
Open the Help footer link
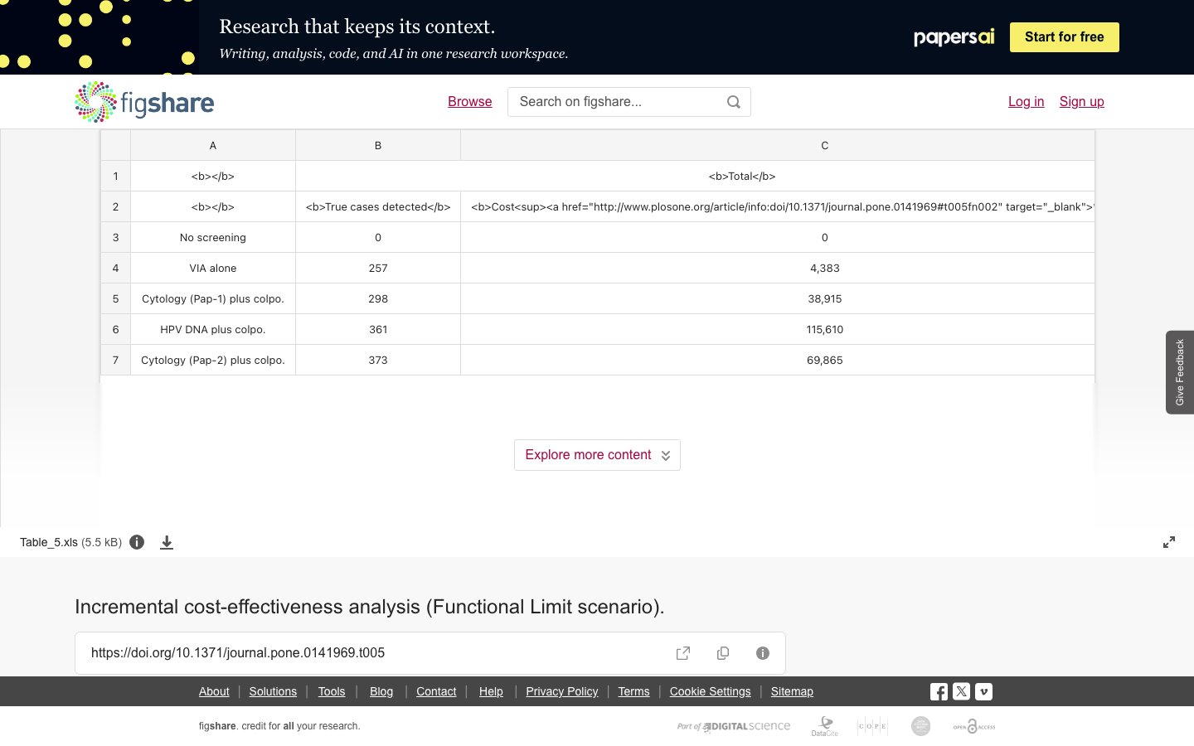pos(491,691)
